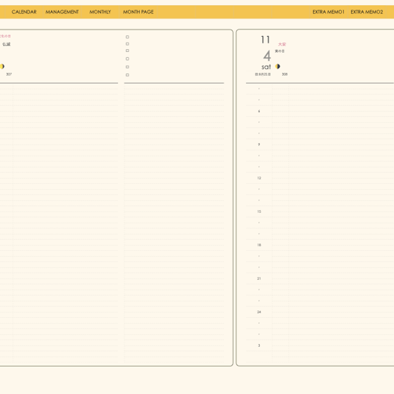Click the day-of-year number 307
Screen dimensions: 394x394
[x=9, y=74]
